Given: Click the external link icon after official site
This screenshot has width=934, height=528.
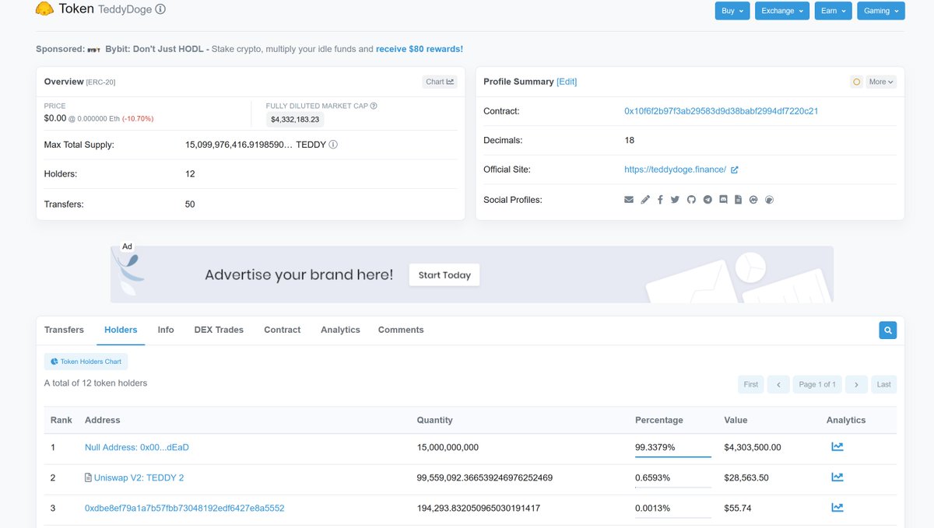Looking at the screenshot, I should [x=734, y=170].
